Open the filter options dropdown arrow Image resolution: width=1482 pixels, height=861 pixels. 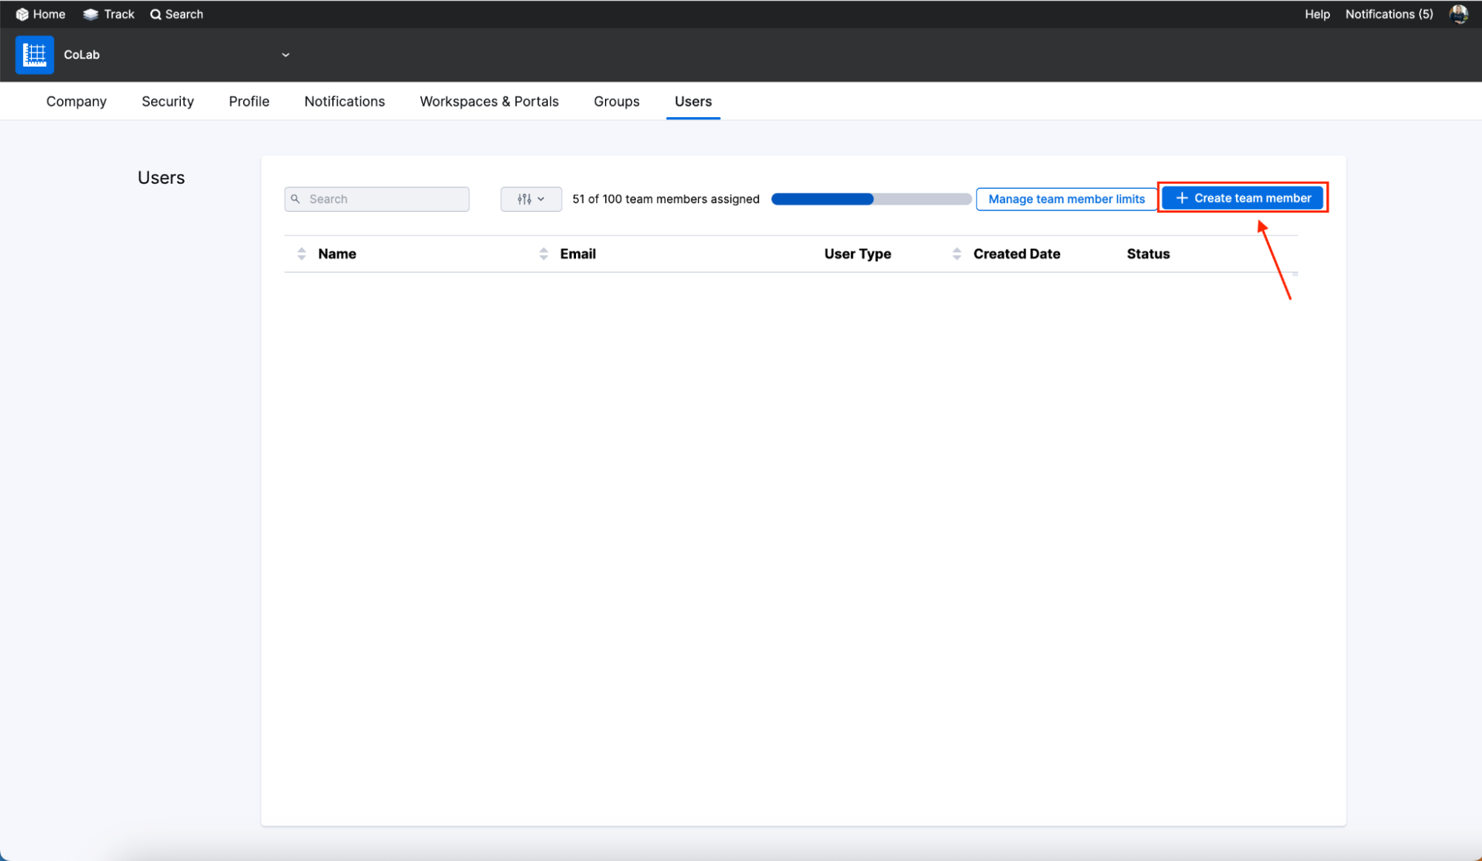tap(541, 199)
